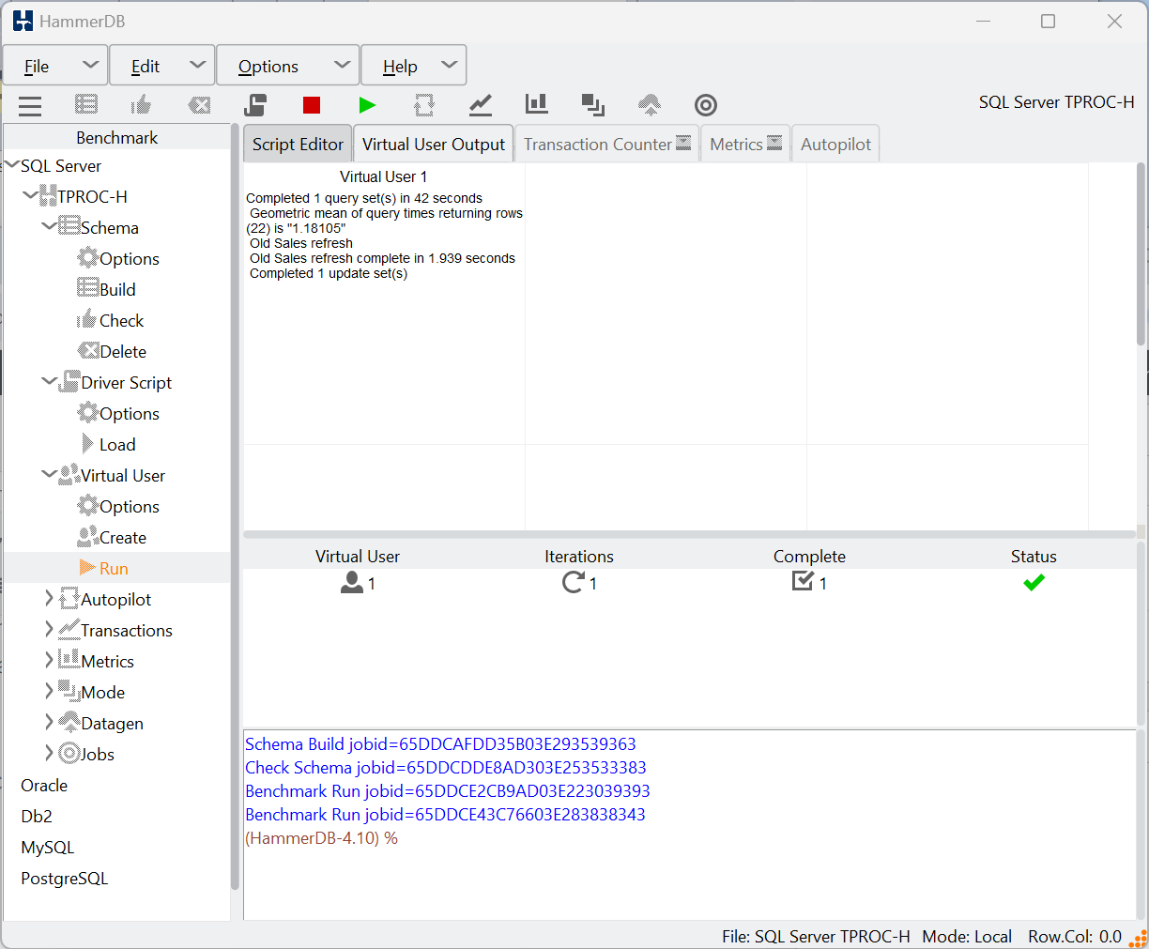Screen dimensions: 1149x949
Task: Select Load under Driver Script
Action: tap(117, 444)
